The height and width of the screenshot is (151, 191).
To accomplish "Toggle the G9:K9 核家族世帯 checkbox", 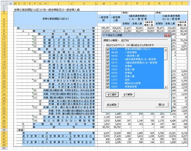I will 108,87.
